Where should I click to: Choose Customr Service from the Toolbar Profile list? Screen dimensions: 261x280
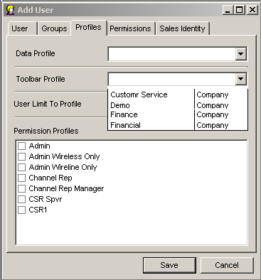178,95
